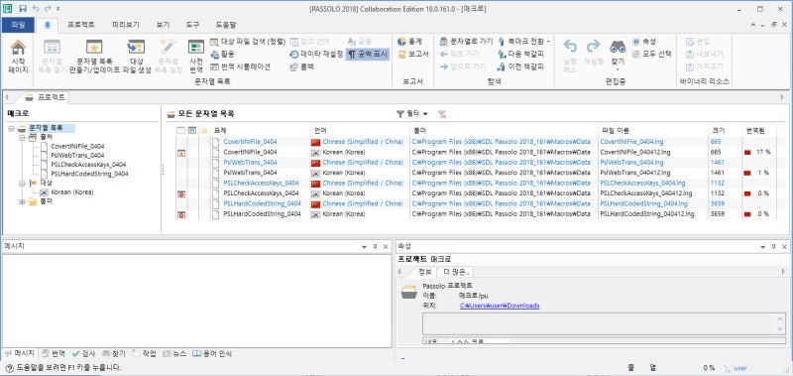Click the 활용 ribbon command

tap(223, 55)
